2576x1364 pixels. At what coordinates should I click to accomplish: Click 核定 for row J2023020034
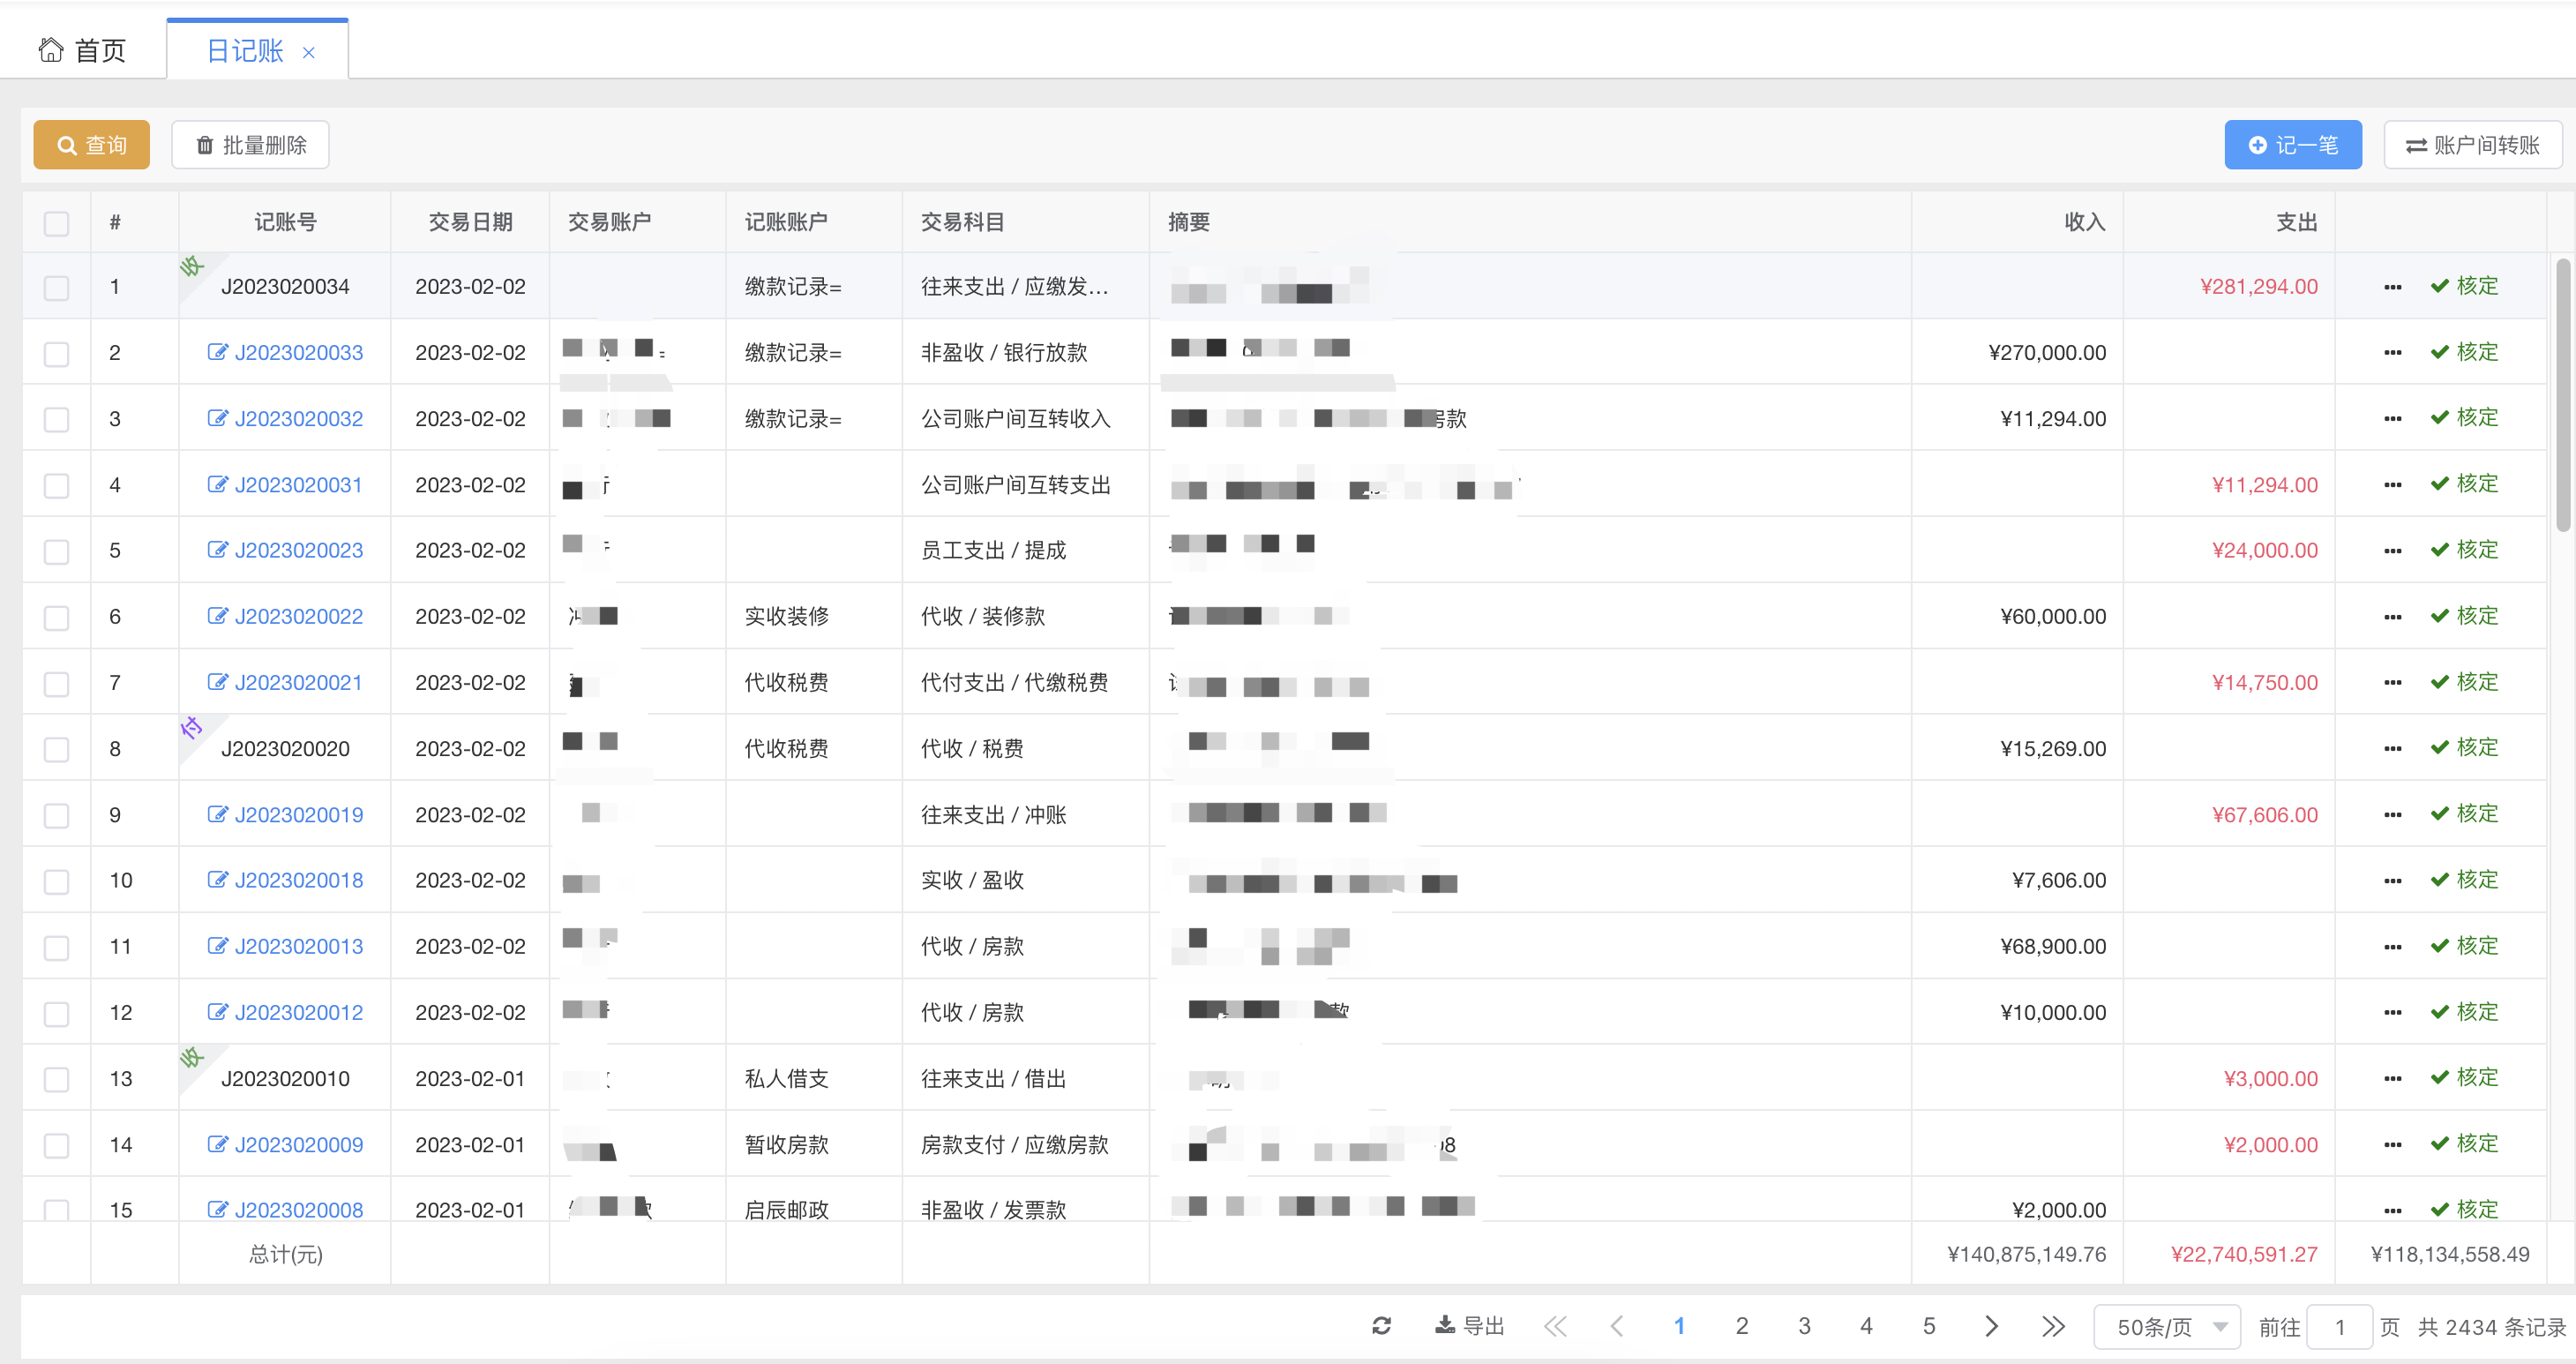click(x=2464, y=286)
